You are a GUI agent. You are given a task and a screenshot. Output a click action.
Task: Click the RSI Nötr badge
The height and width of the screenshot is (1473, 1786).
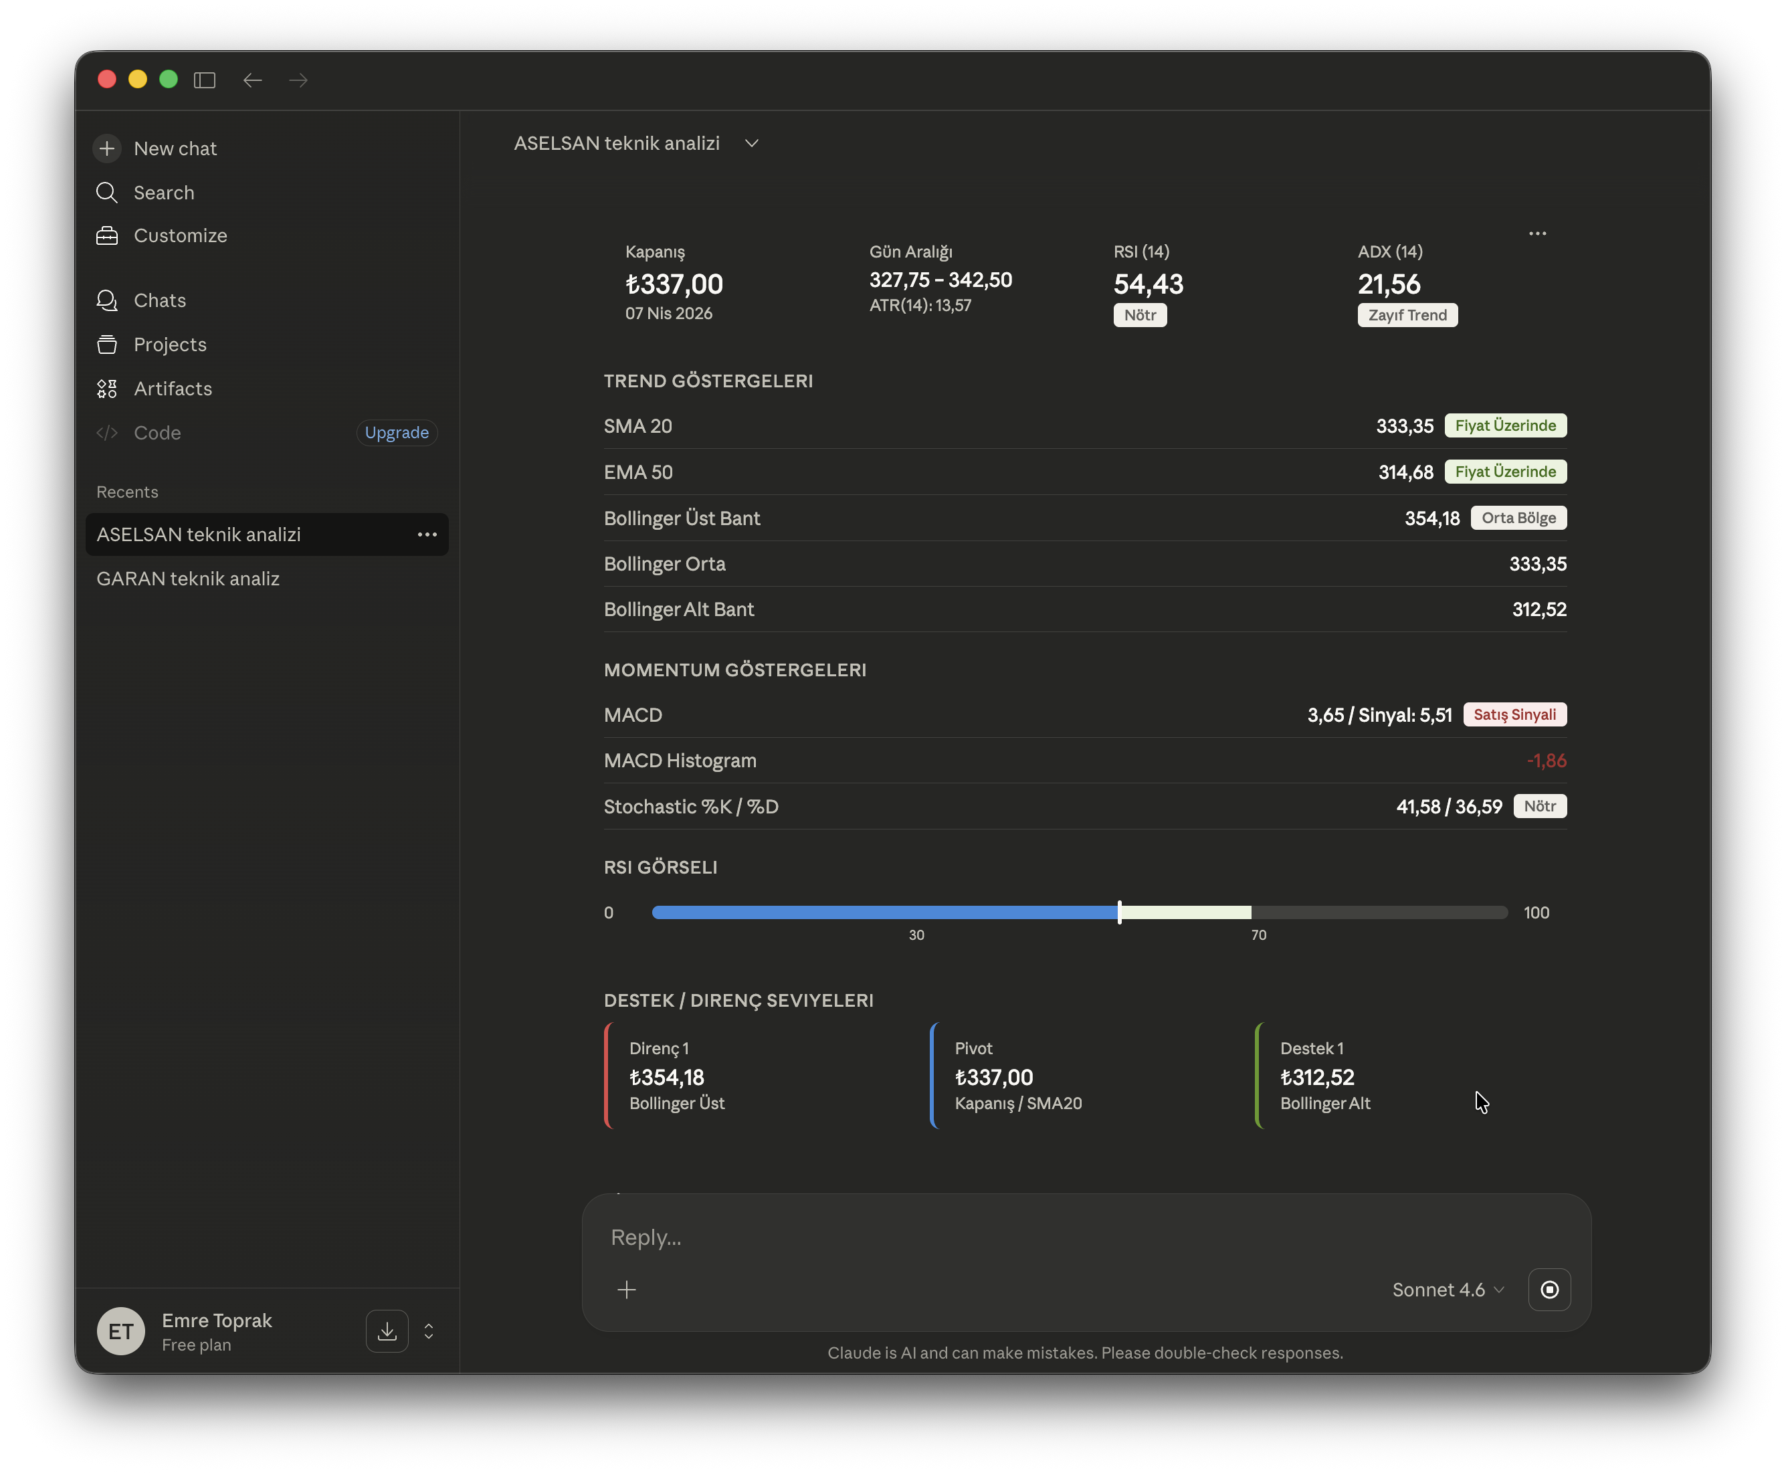pyautogui.click(x=1139, y=315)
